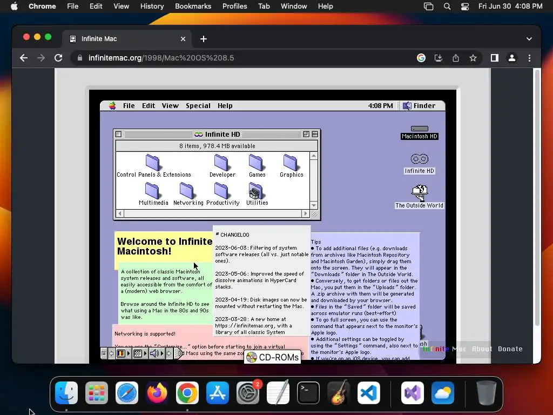Open the classic Edit menu in emulator
The image size is (553, 415).
pos(149,105)
